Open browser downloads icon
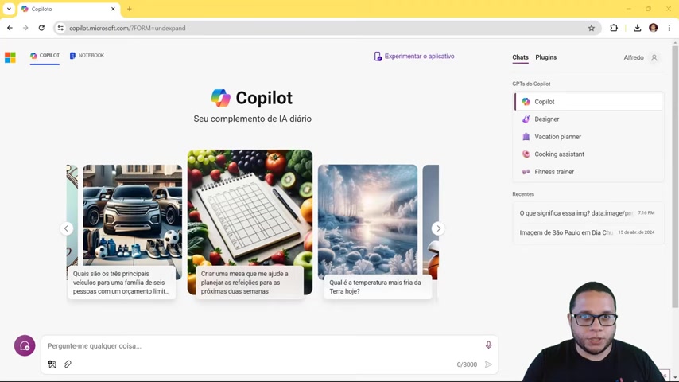This screenshot has height=382, width=679. pyautogui.click(x=637, y=28)
